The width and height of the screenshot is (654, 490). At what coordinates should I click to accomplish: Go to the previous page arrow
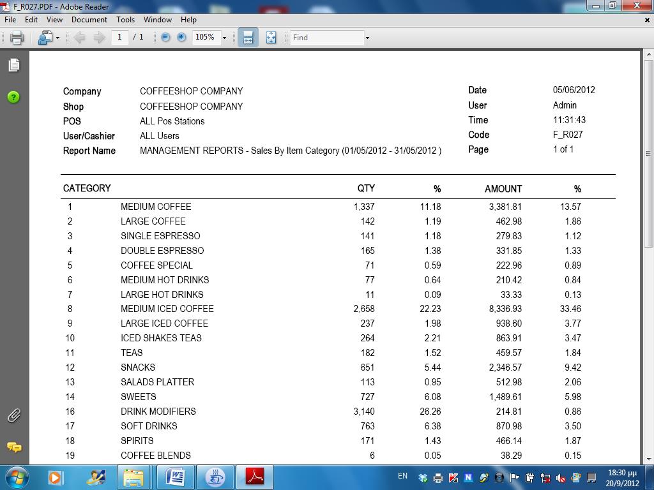[x=79, y=38]
